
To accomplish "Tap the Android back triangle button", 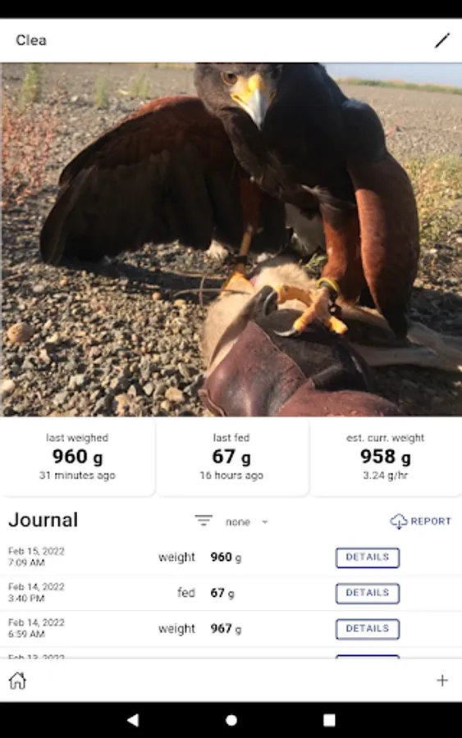I will pos(133,720).
